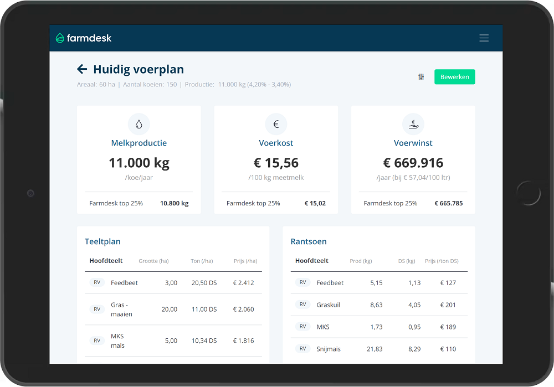This screenshot has height=387, width=554.
Task: Click the back arrow beside Huidig voerplan
Action: (x=82, y=69)
